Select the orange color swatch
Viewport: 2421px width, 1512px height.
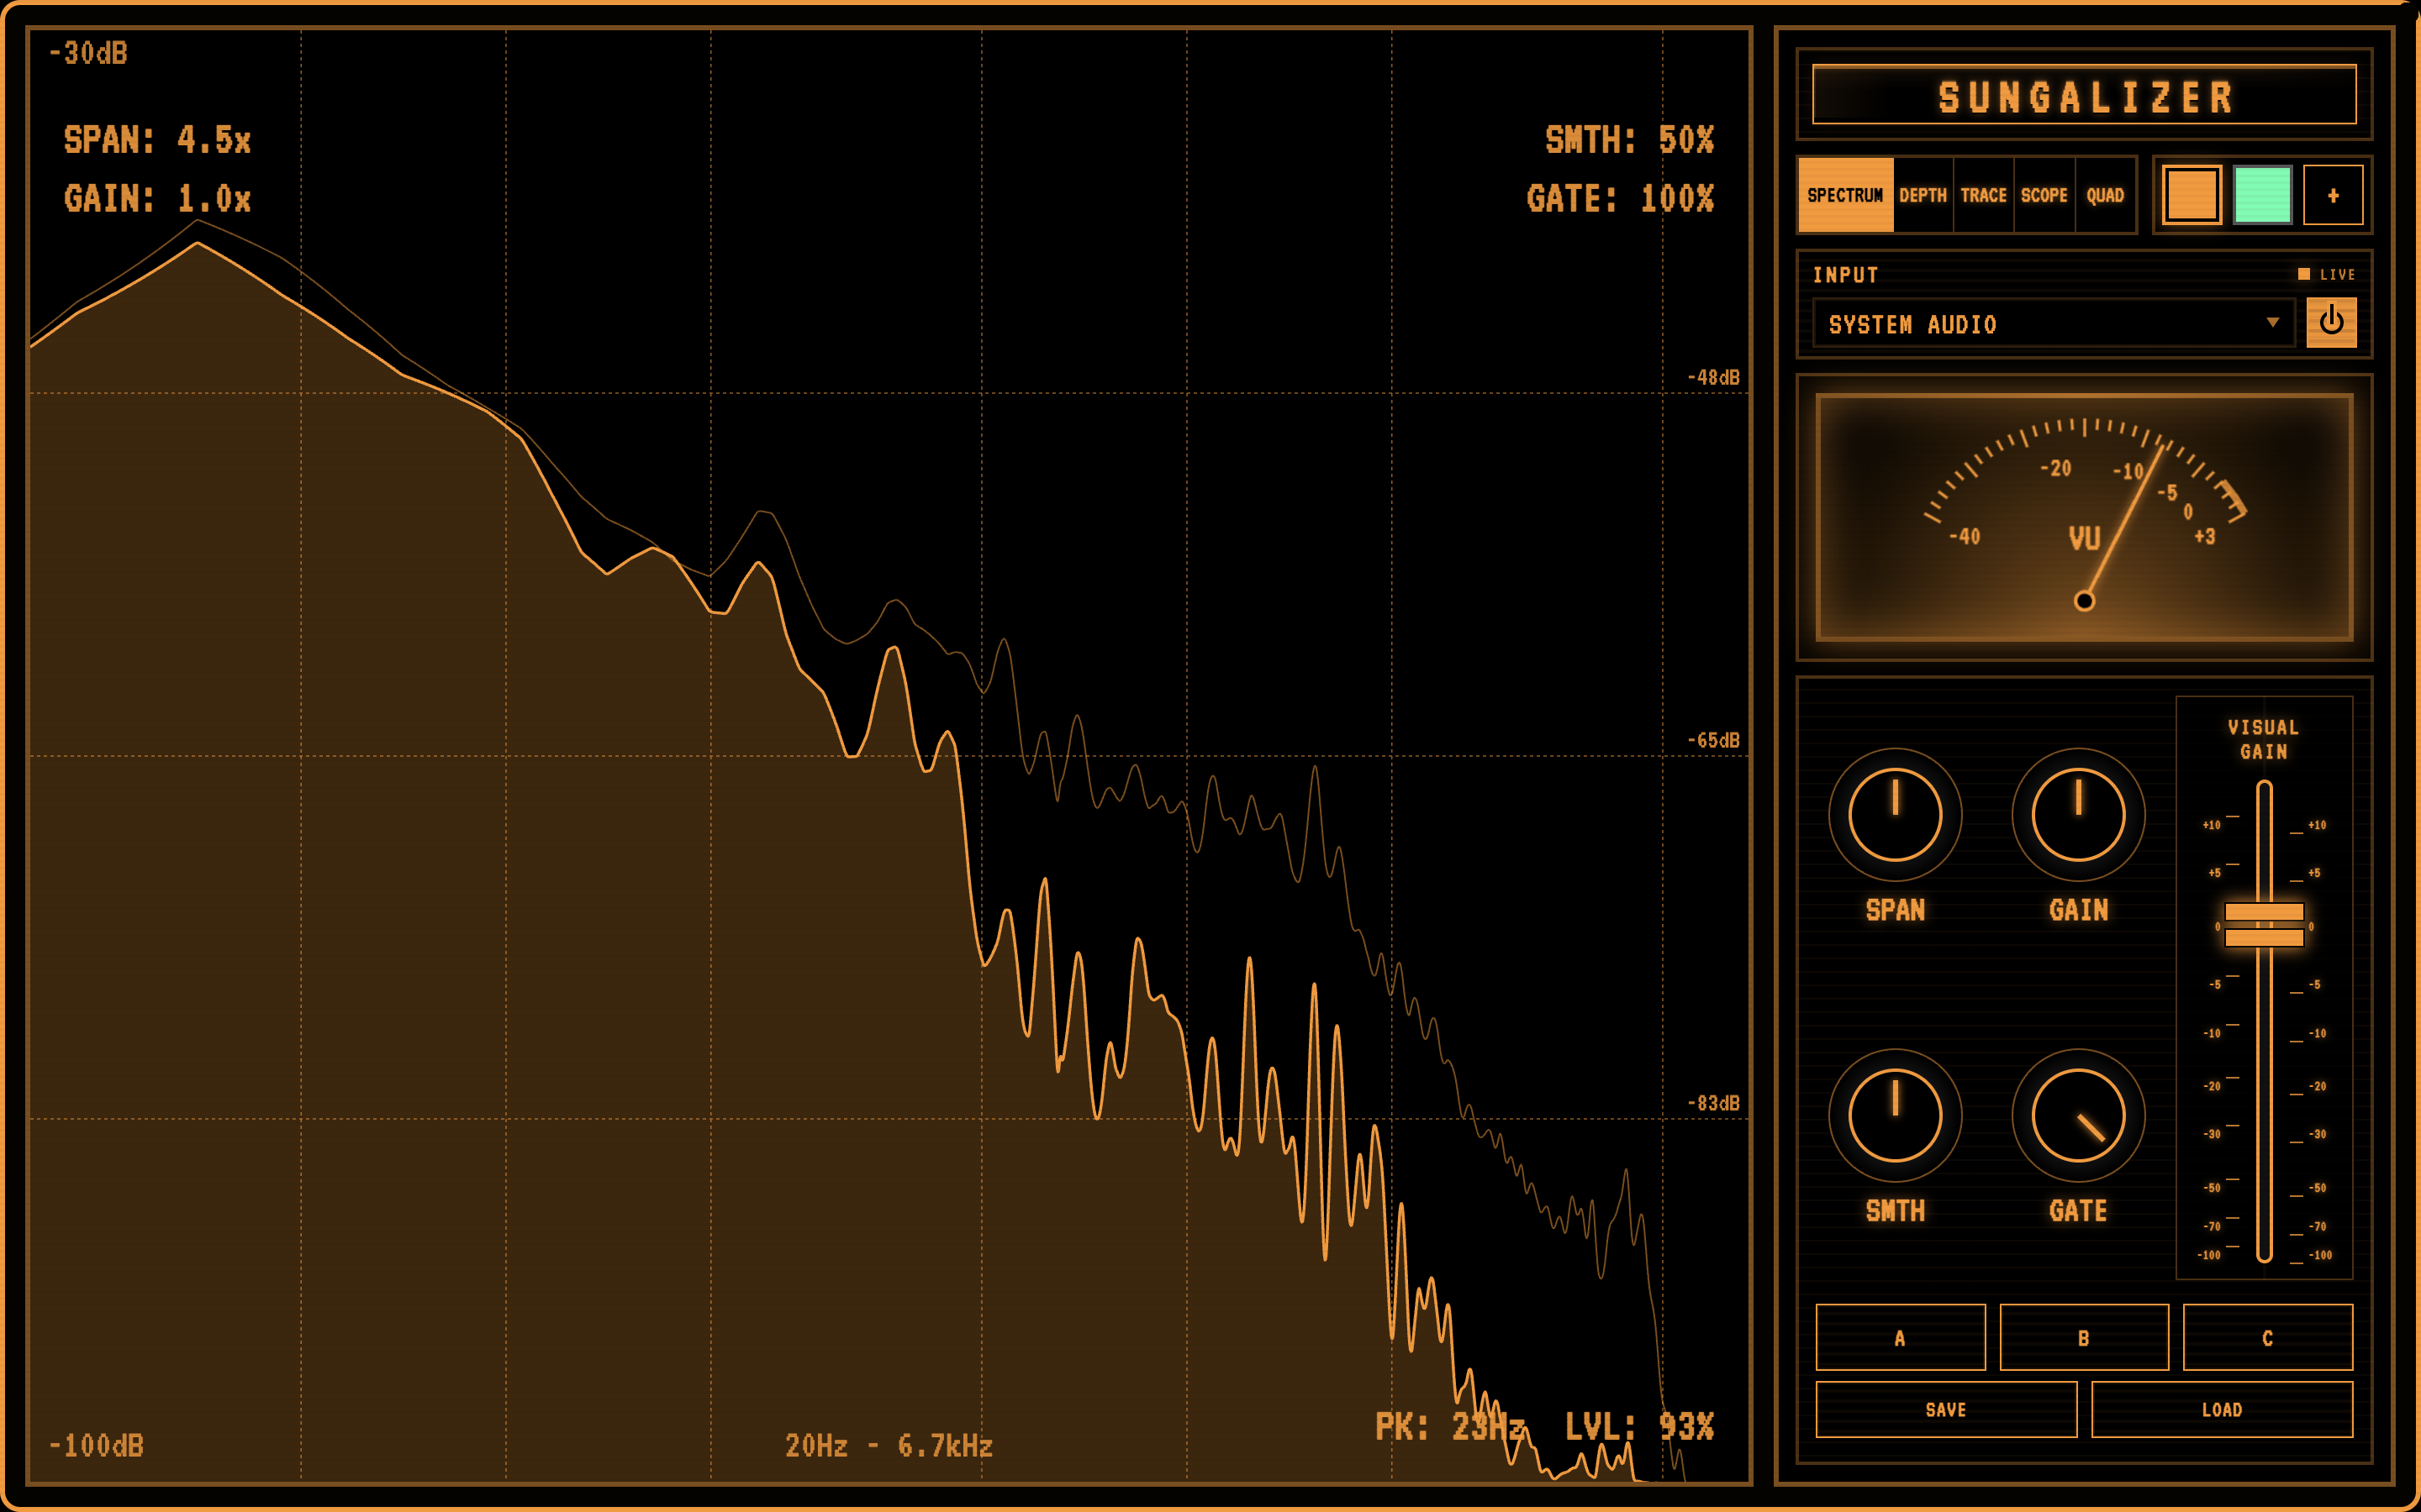coord(2192,195)
